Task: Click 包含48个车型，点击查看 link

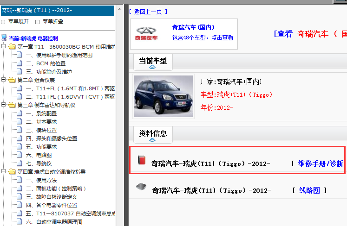Action: [x=203, y=38]
